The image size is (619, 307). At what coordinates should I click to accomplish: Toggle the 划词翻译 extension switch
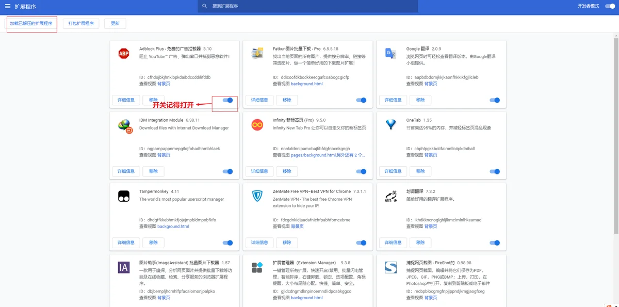(495, 243)
